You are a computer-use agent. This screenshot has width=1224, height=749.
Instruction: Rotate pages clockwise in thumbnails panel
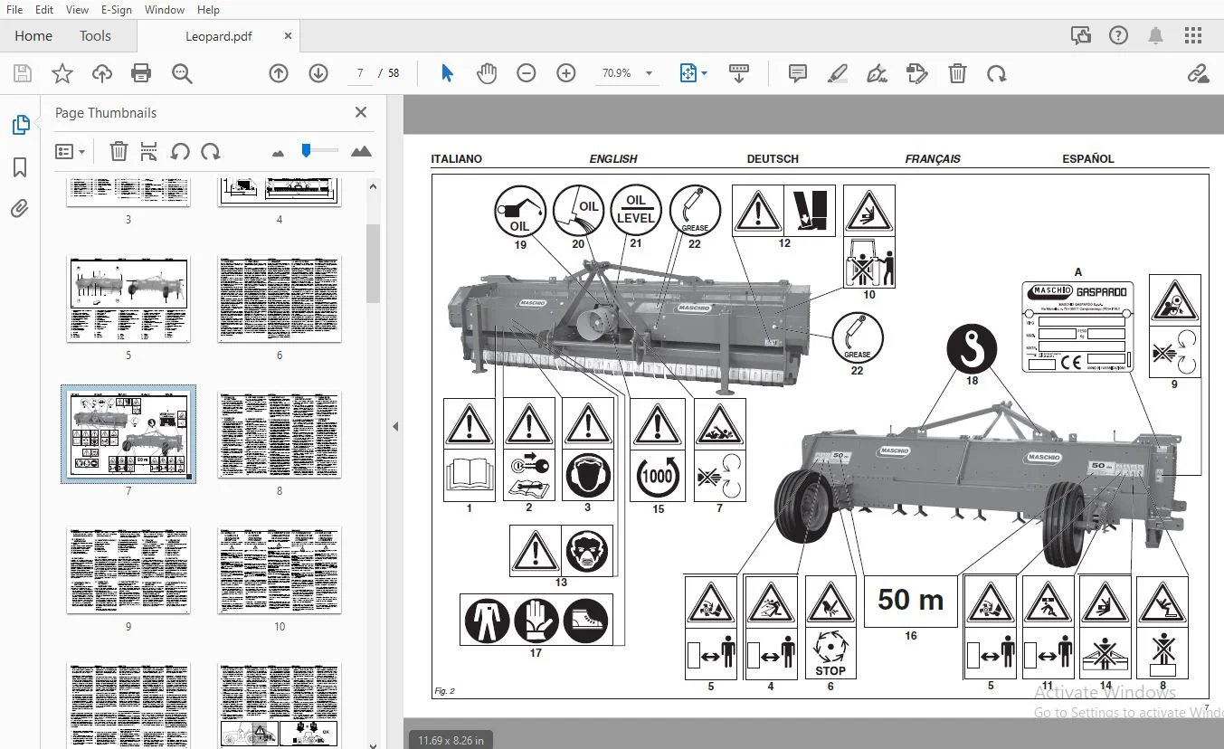[211, 151]
